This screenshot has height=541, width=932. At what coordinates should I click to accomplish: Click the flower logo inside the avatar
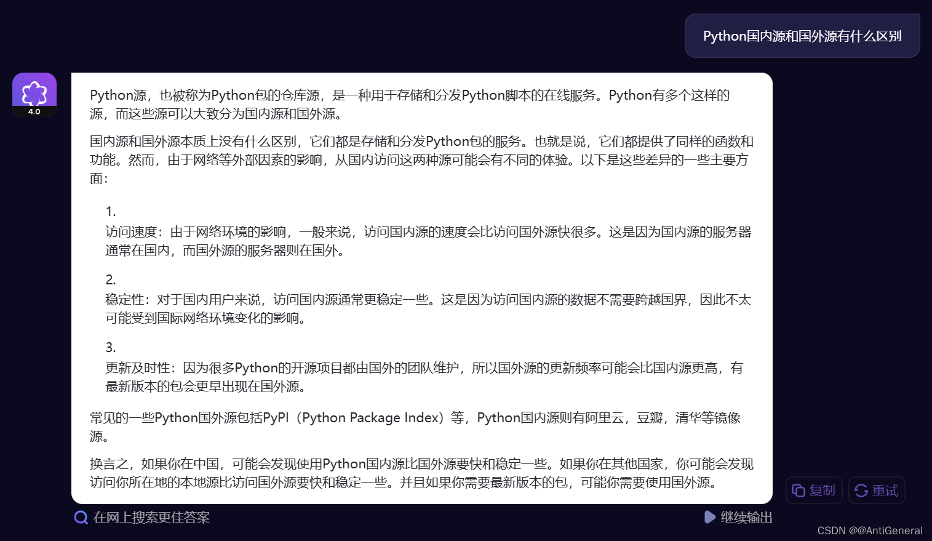(34, 90)
